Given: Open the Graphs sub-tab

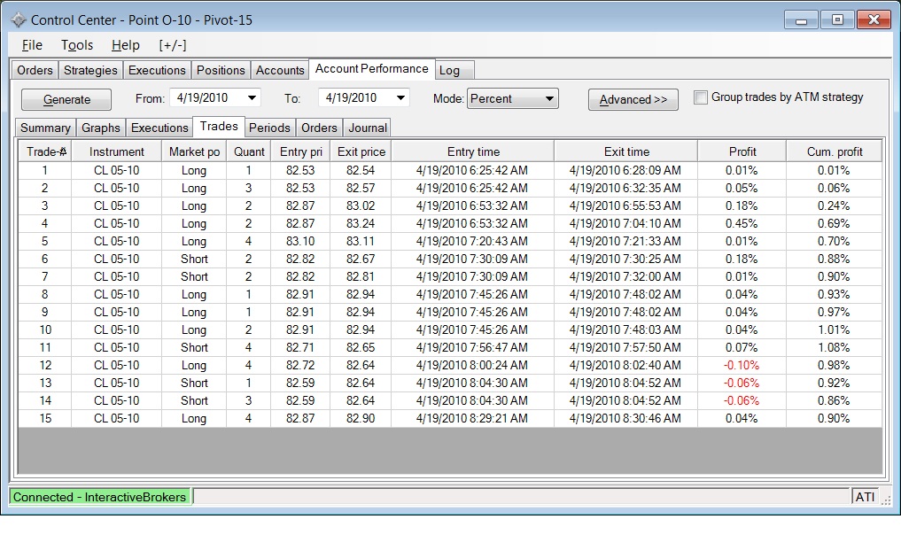Looking at the screenshot, I should point(101,128).
